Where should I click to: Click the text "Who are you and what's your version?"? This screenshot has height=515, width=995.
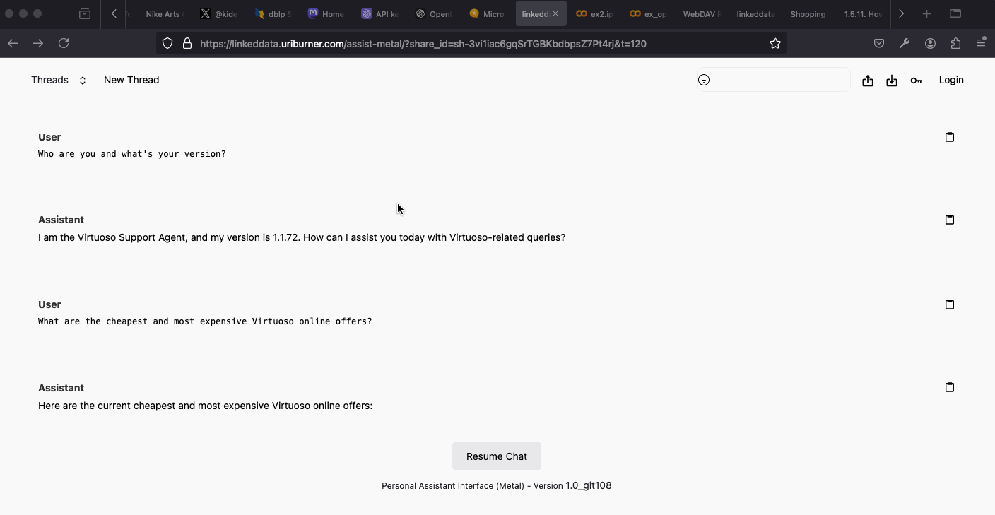coord(132,154)
